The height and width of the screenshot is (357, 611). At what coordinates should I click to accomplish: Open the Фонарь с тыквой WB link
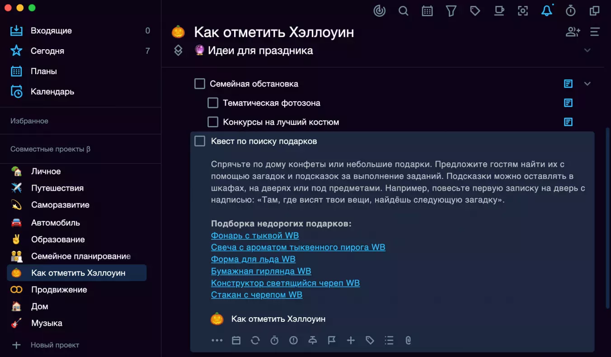click(255, 235)
